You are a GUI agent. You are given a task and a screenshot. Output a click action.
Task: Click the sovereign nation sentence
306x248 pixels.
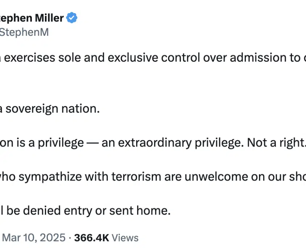click(50, 109)
